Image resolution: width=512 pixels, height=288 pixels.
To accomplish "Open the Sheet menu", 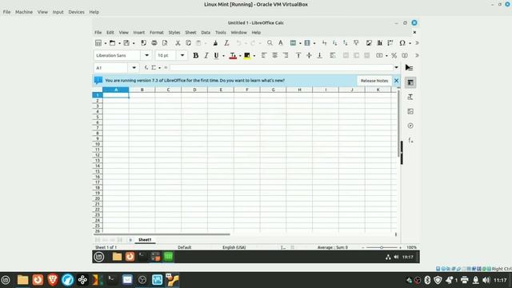I will 190,32.
